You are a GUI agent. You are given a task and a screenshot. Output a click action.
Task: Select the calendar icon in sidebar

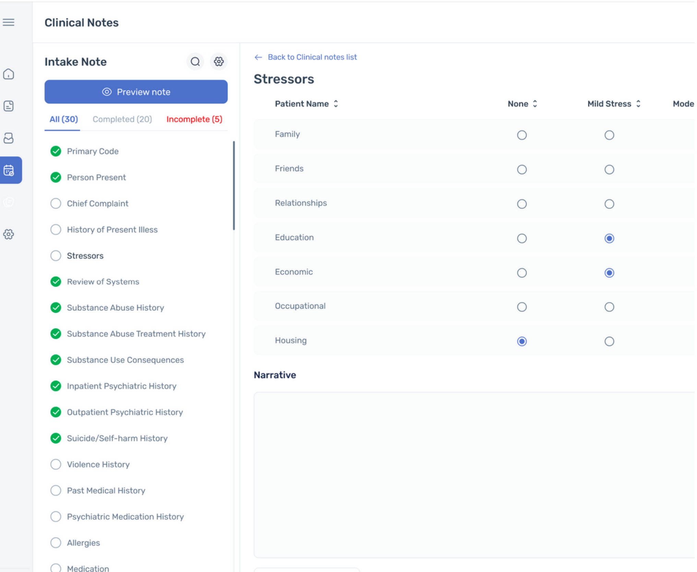coord(9,170)
